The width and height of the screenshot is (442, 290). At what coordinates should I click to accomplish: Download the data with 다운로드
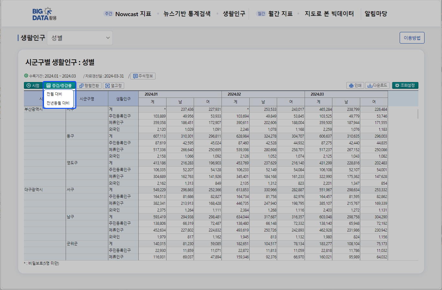click(377, 86)
